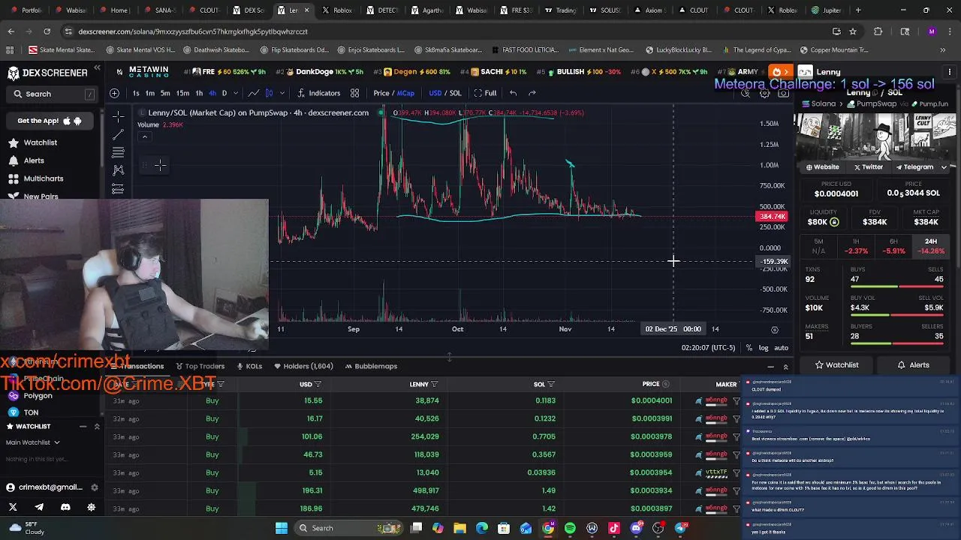Select the crosshair cursor drawing tool
The width and height of the screenshot is (961, 540).
pos(118,116)
